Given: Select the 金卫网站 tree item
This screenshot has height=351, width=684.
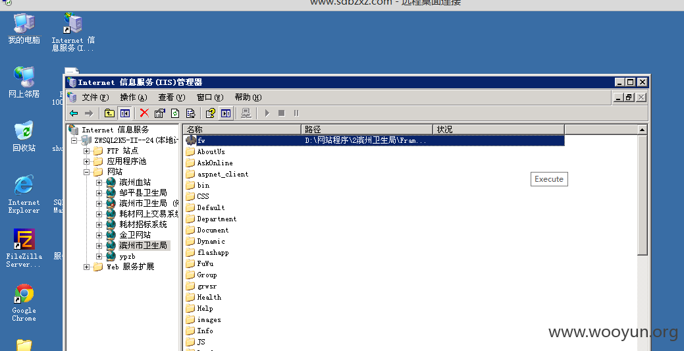Looking at the screenshot, I should tap(135, 235).
